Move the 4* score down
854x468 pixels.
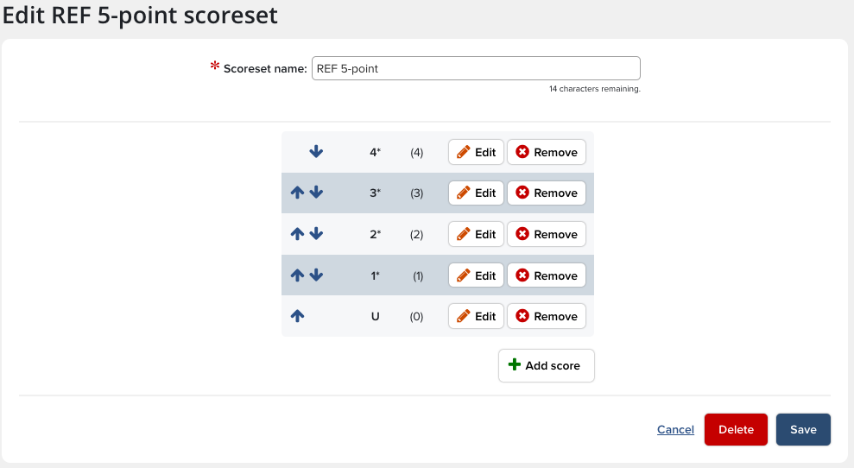pos(316,152)
